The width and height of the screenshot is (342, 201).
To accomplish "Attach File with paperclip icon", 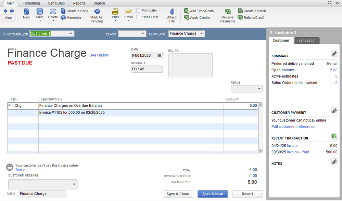I will click(x=172, y=16).
